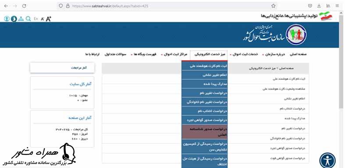Click the dark teal round icon
The image size is (345, 168).
(x=14, y=19)
